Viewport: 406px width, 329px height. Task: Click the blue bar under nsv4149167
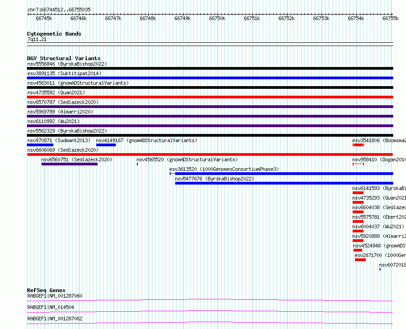(x=106, y=145)
